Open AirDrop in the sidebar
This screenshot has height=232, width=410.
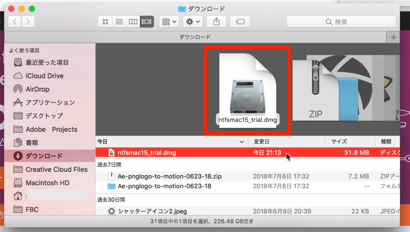point(50,89)
